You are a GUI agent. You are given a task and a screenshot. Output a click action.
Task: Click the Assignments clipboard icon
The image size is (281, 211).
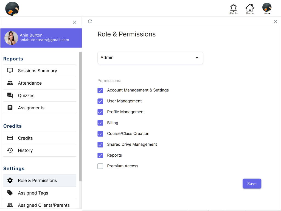pyautogui.click(x=10, y=108)
